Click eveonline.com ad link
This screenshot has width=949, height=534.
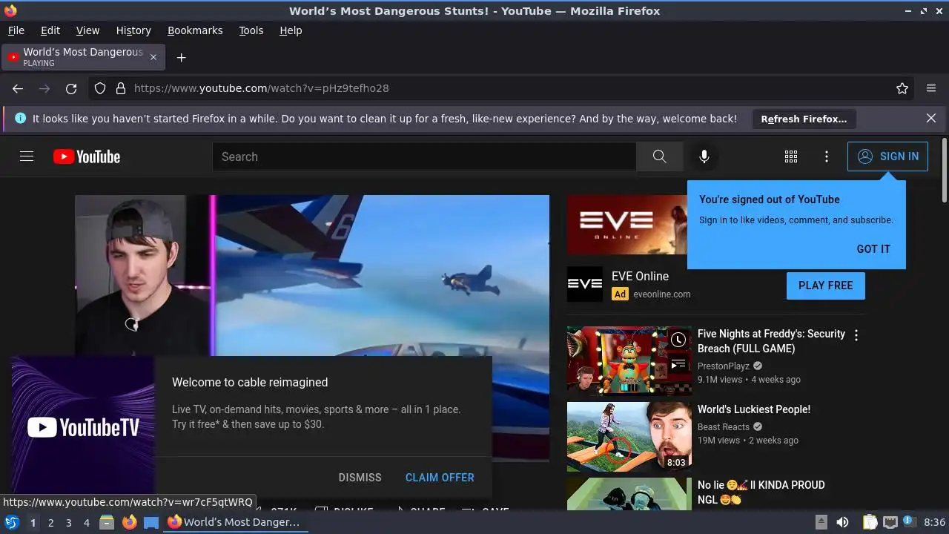point(662,294)
